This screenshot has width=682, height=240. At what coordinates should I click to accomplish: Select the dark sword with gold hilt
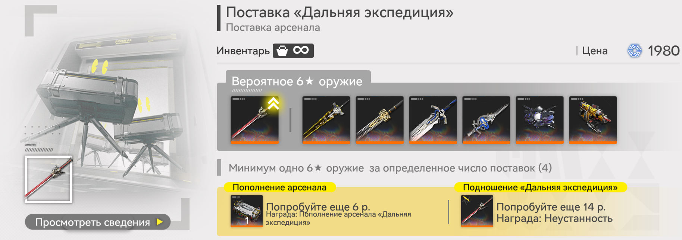coord(379,120)
